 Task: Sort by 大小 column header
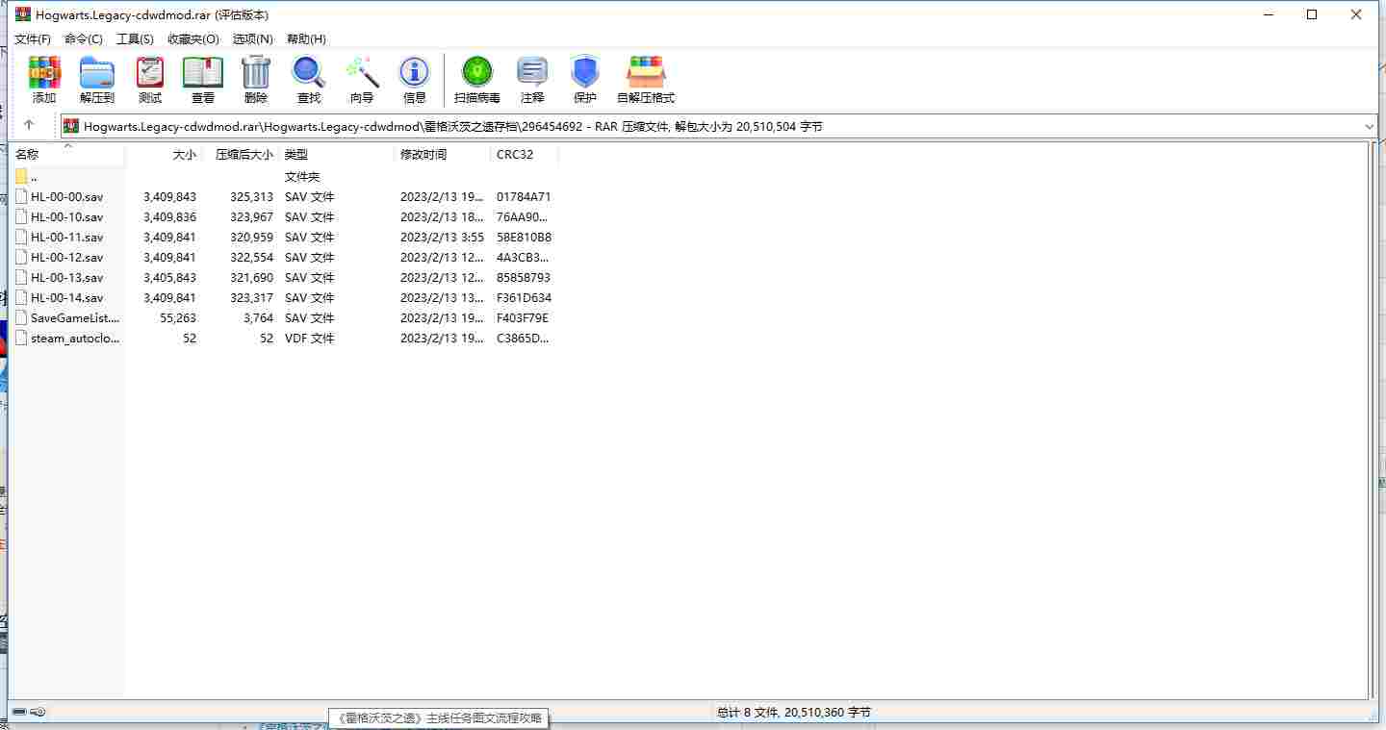click(x=165, y=154)
